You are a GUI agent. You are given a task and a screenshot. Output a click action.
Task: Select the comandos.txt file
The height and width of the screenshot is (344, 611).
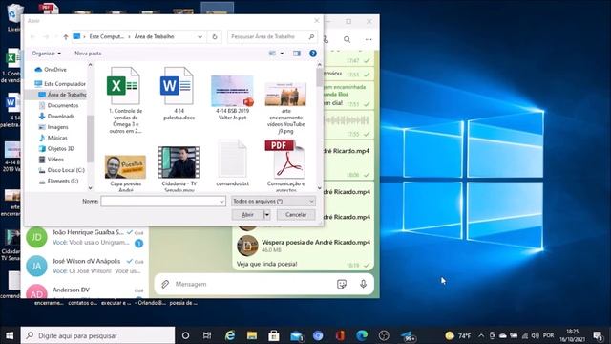point(232,163)
